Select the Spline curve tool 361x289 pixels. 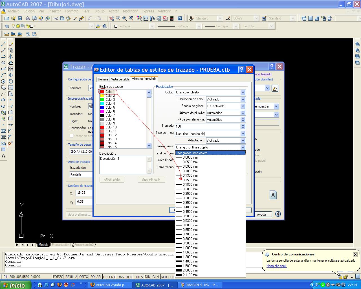tap(3, 94)
